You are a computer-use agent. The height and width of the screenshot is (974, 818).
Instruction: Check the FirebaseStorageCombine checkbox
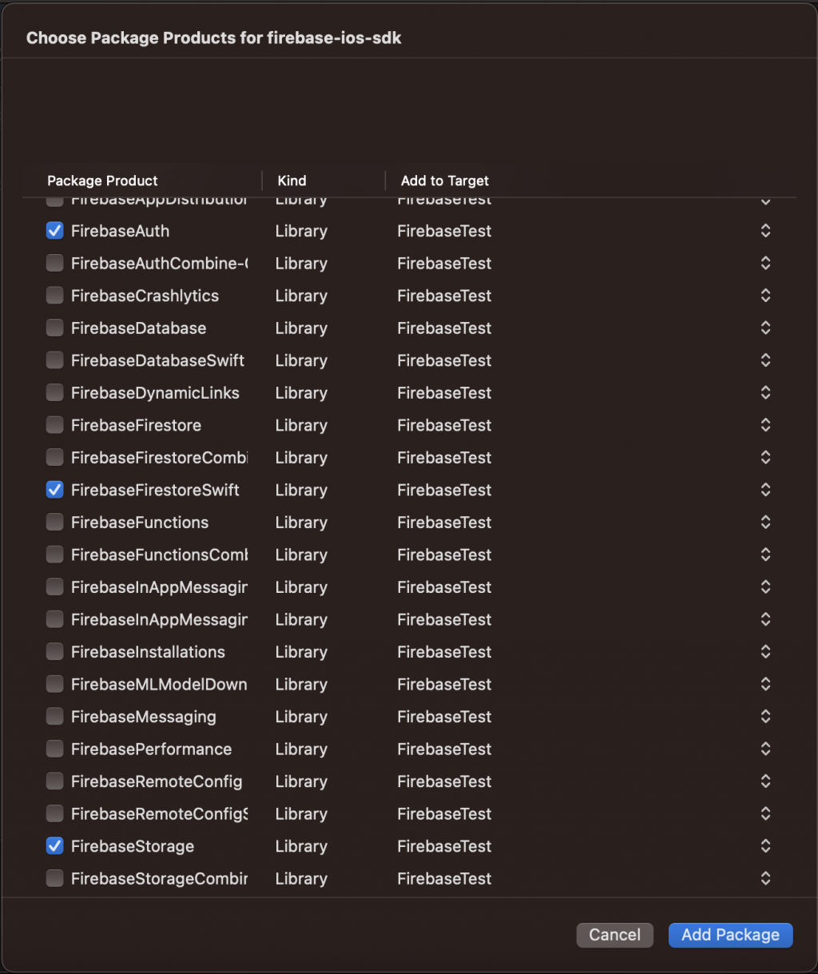click(x=54, y=879)
